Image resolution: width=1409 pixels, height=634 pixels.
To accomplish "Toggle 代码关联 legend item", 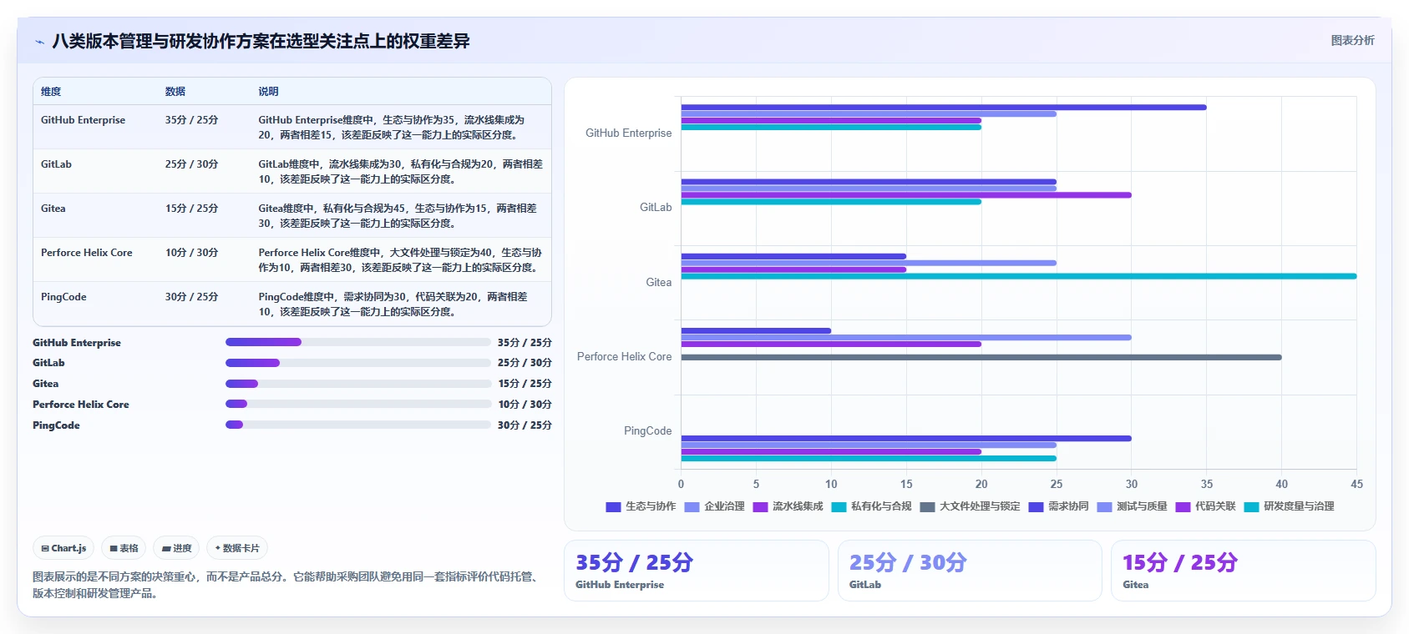I will pyautogui.click(x=1205, y=506).
